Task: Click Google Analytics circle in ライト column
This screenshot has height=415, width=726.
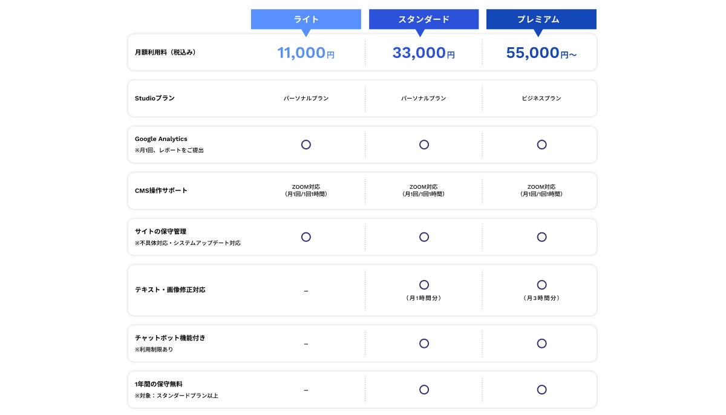Action: tap(306, 145)
